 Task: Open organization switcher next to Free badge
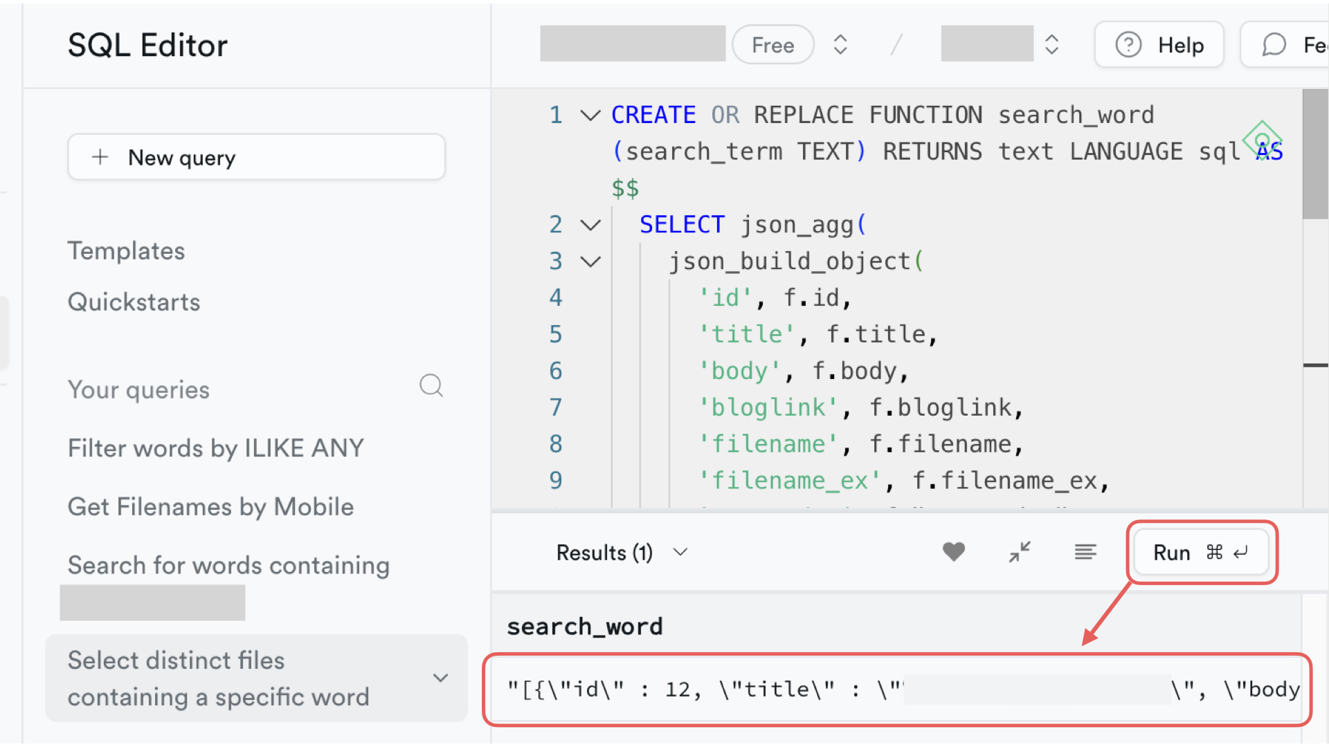point(840,46)
